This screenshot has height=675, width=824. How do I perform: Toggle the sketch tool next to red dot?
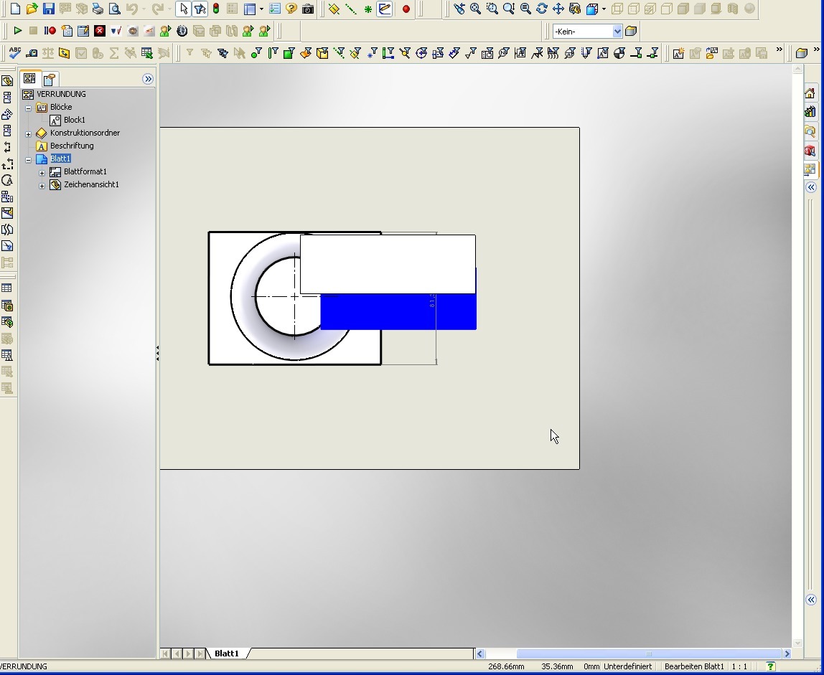pyautogui.click(x=385, y=9)
